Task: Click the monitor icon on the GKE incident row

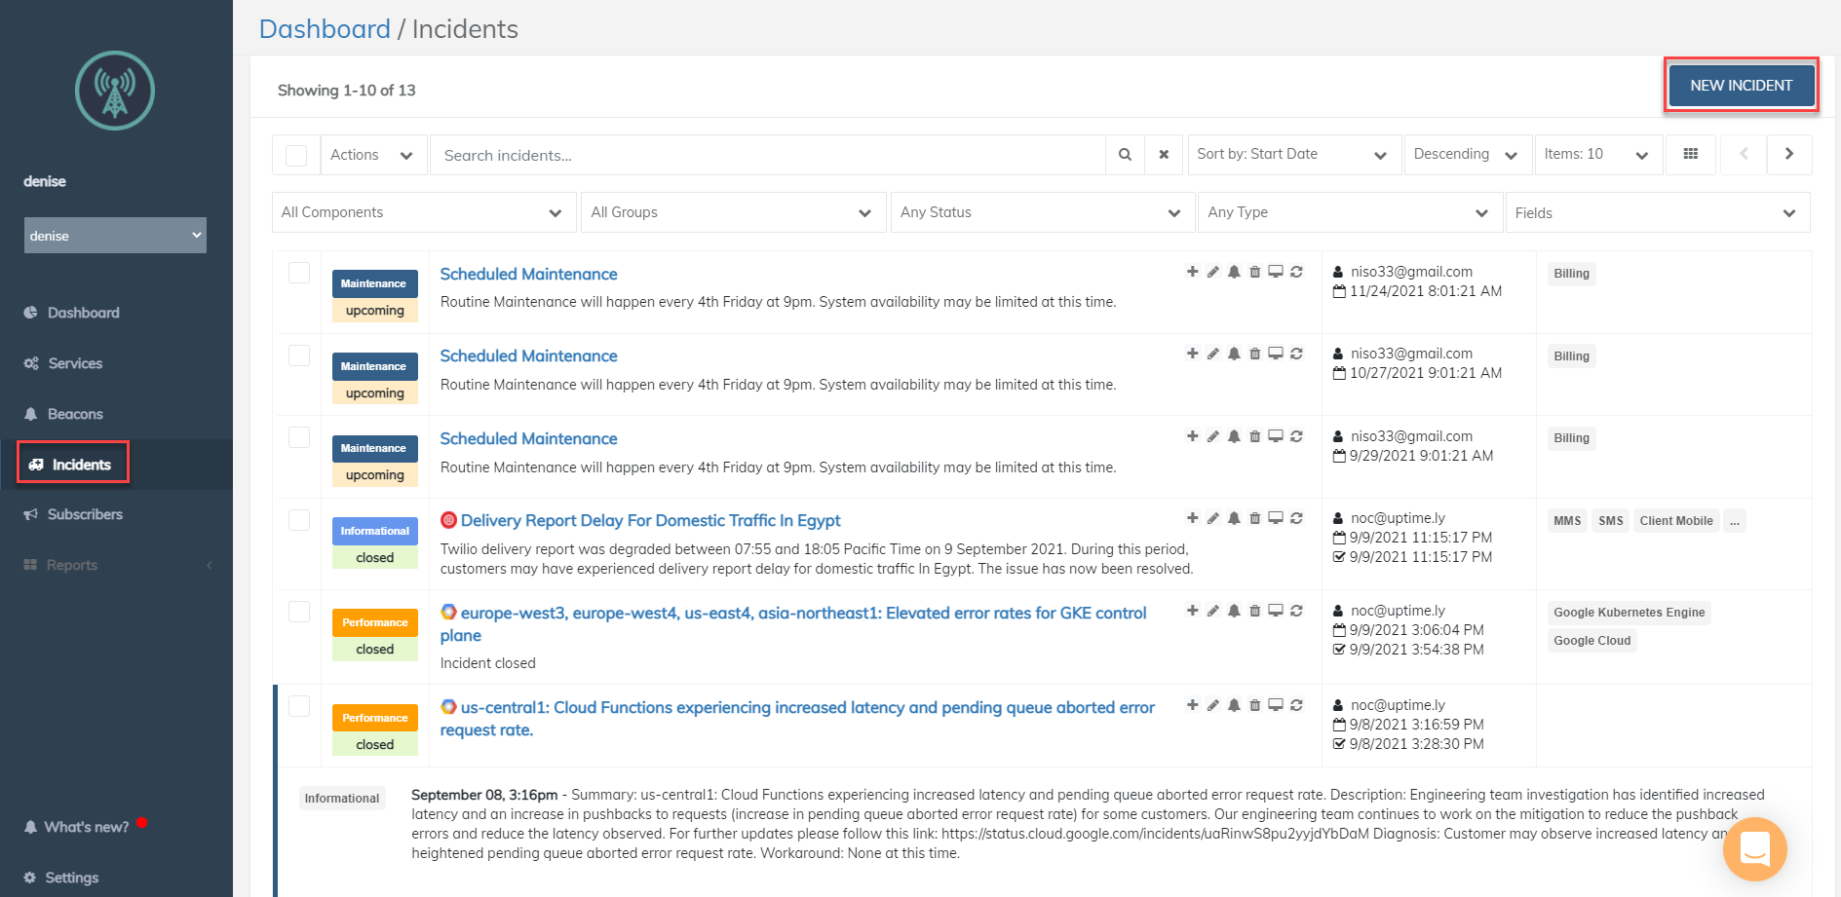Action: (1275, 611)
